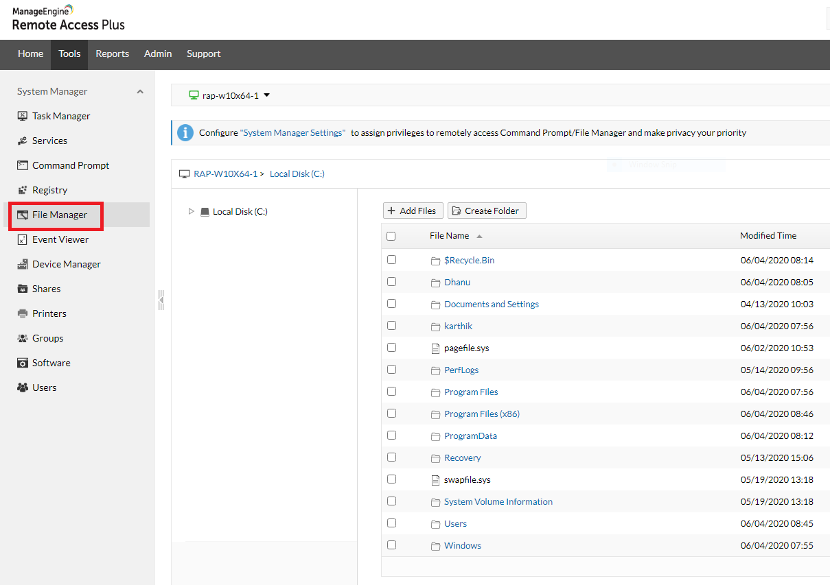Check the box next to Dhanu folder

point(391,282)
